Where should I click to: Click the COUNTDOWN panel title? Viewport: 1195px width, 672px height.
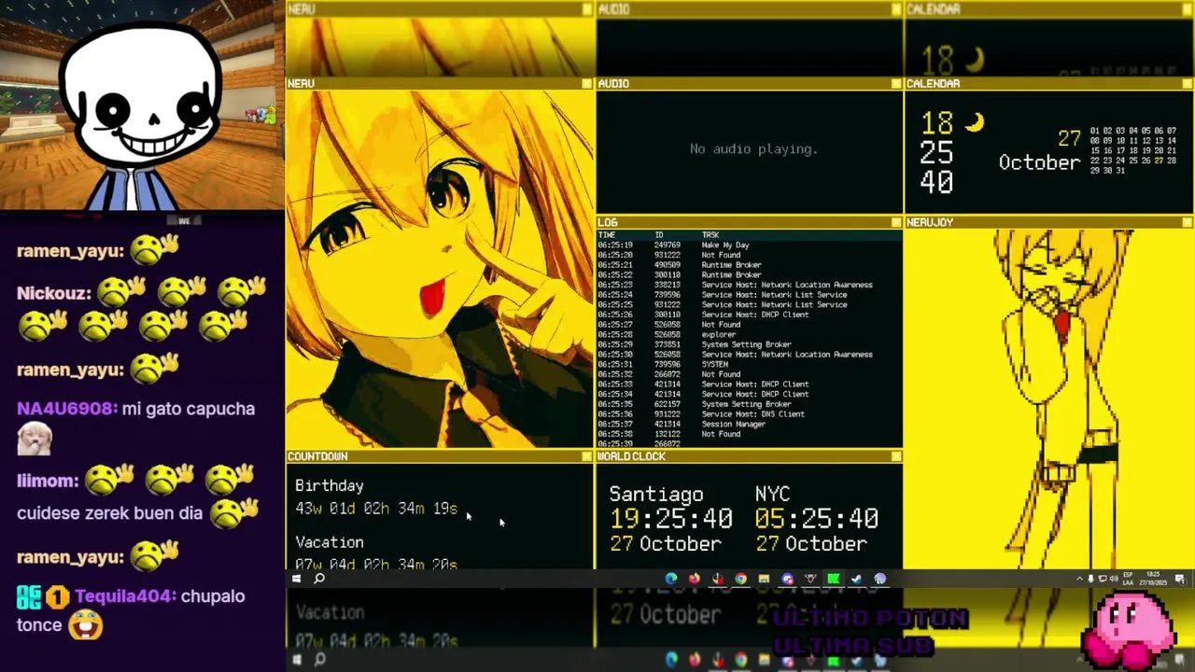(x=317, y=456)
